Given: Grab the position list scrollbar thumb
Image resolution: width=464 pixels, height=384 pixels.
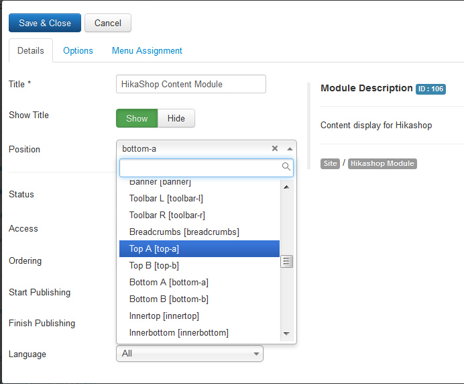Looking at the screenshot, I should pos(286,261).
